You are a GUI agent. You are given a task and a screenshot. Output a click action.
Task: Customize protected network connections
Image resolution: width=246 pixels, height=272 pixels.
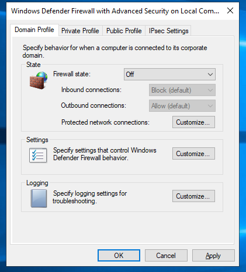(x=193, y=122)
